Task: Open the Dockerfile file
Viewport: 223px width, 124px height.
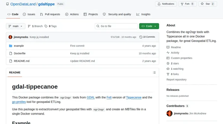Action: click(20, 53)
